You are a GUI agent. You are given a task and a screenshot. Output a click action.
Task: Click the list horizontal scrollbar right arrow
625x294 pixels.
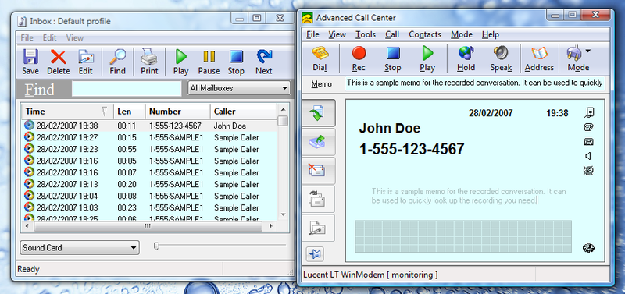pyautogui.click(x=271, y=226)
